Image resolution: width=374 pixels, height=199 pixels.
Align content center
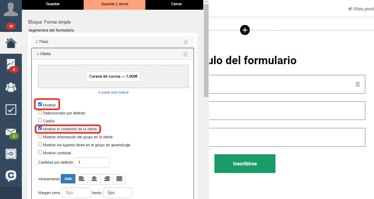point(94,179)
